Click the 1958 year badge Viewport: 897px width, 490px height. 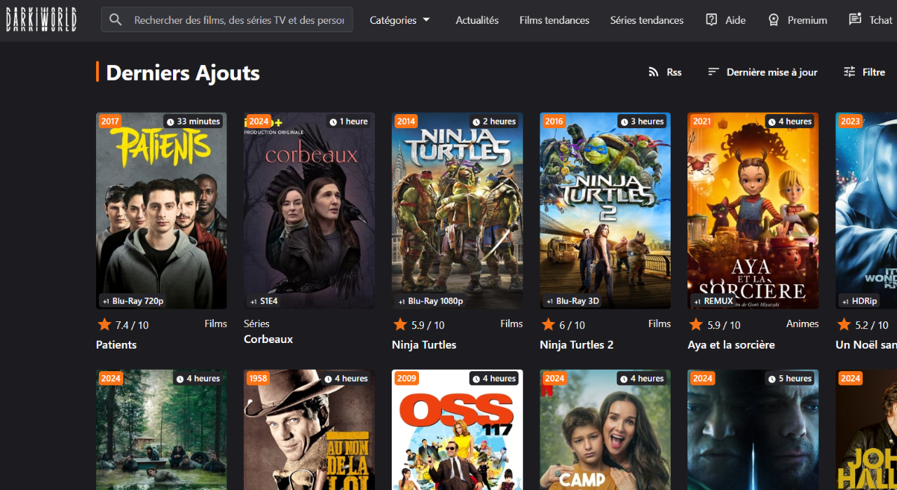259,378
